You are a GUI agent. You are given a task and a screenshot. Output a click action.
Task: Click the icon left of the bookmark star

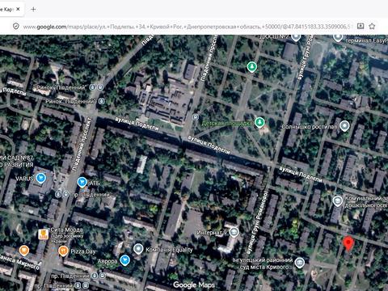[361, 26]
